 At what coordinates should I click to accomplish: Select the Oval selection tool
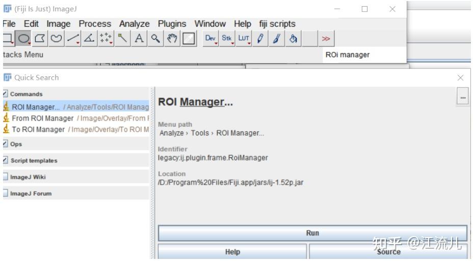[23, 39]
